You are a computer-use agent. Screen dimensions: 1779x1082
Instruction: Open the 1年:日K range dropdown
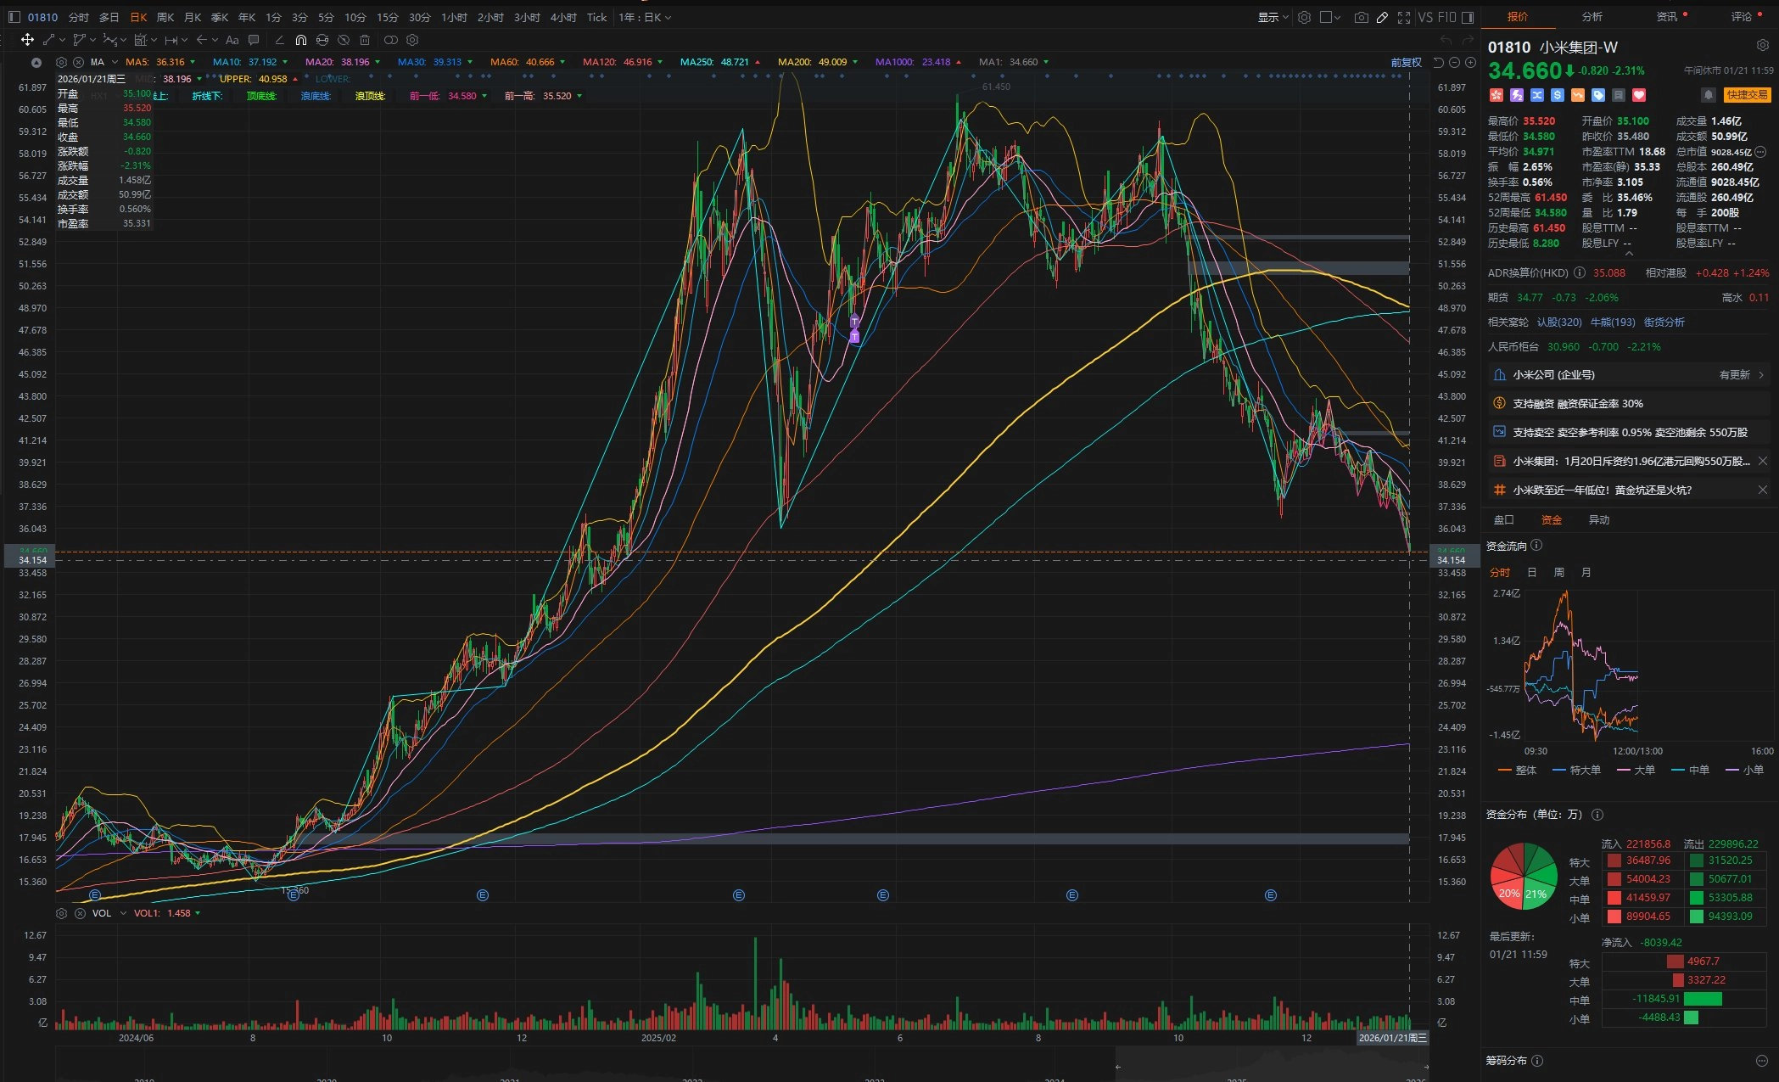pos(645,17)
